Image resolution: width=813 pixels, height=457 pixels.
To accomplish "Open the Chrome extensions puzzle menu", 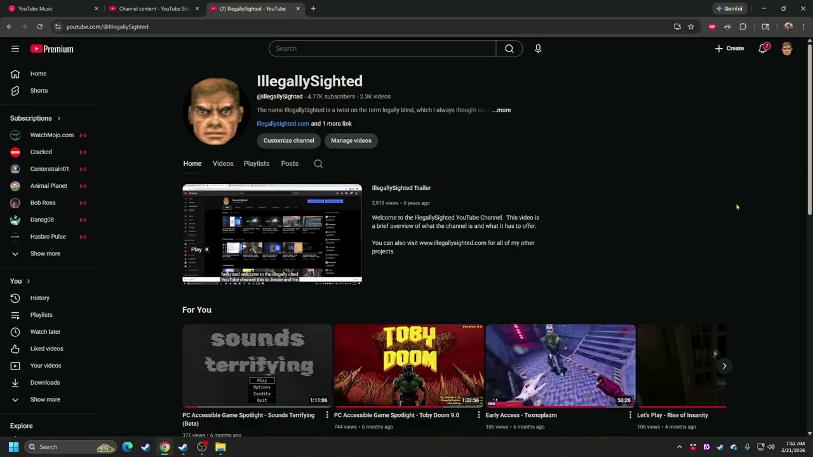I will 743,27.
